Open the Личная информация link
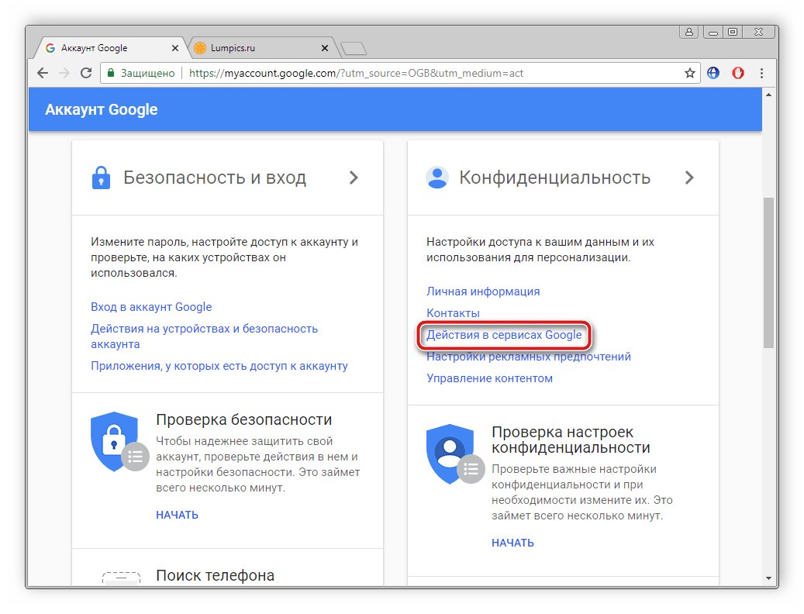This screenshot has width=804, height=614. tap(483, 291)
